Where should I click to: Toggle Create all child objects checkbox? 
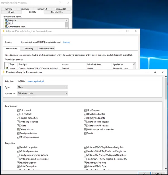(85, 122)
